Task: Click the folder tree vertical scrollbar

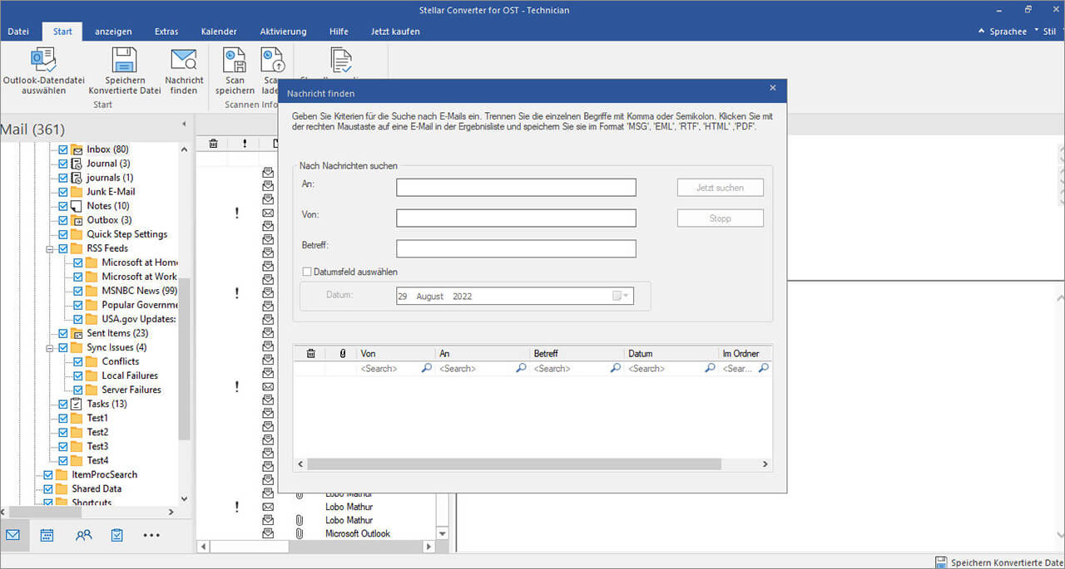Action: [x=184, y=357]
